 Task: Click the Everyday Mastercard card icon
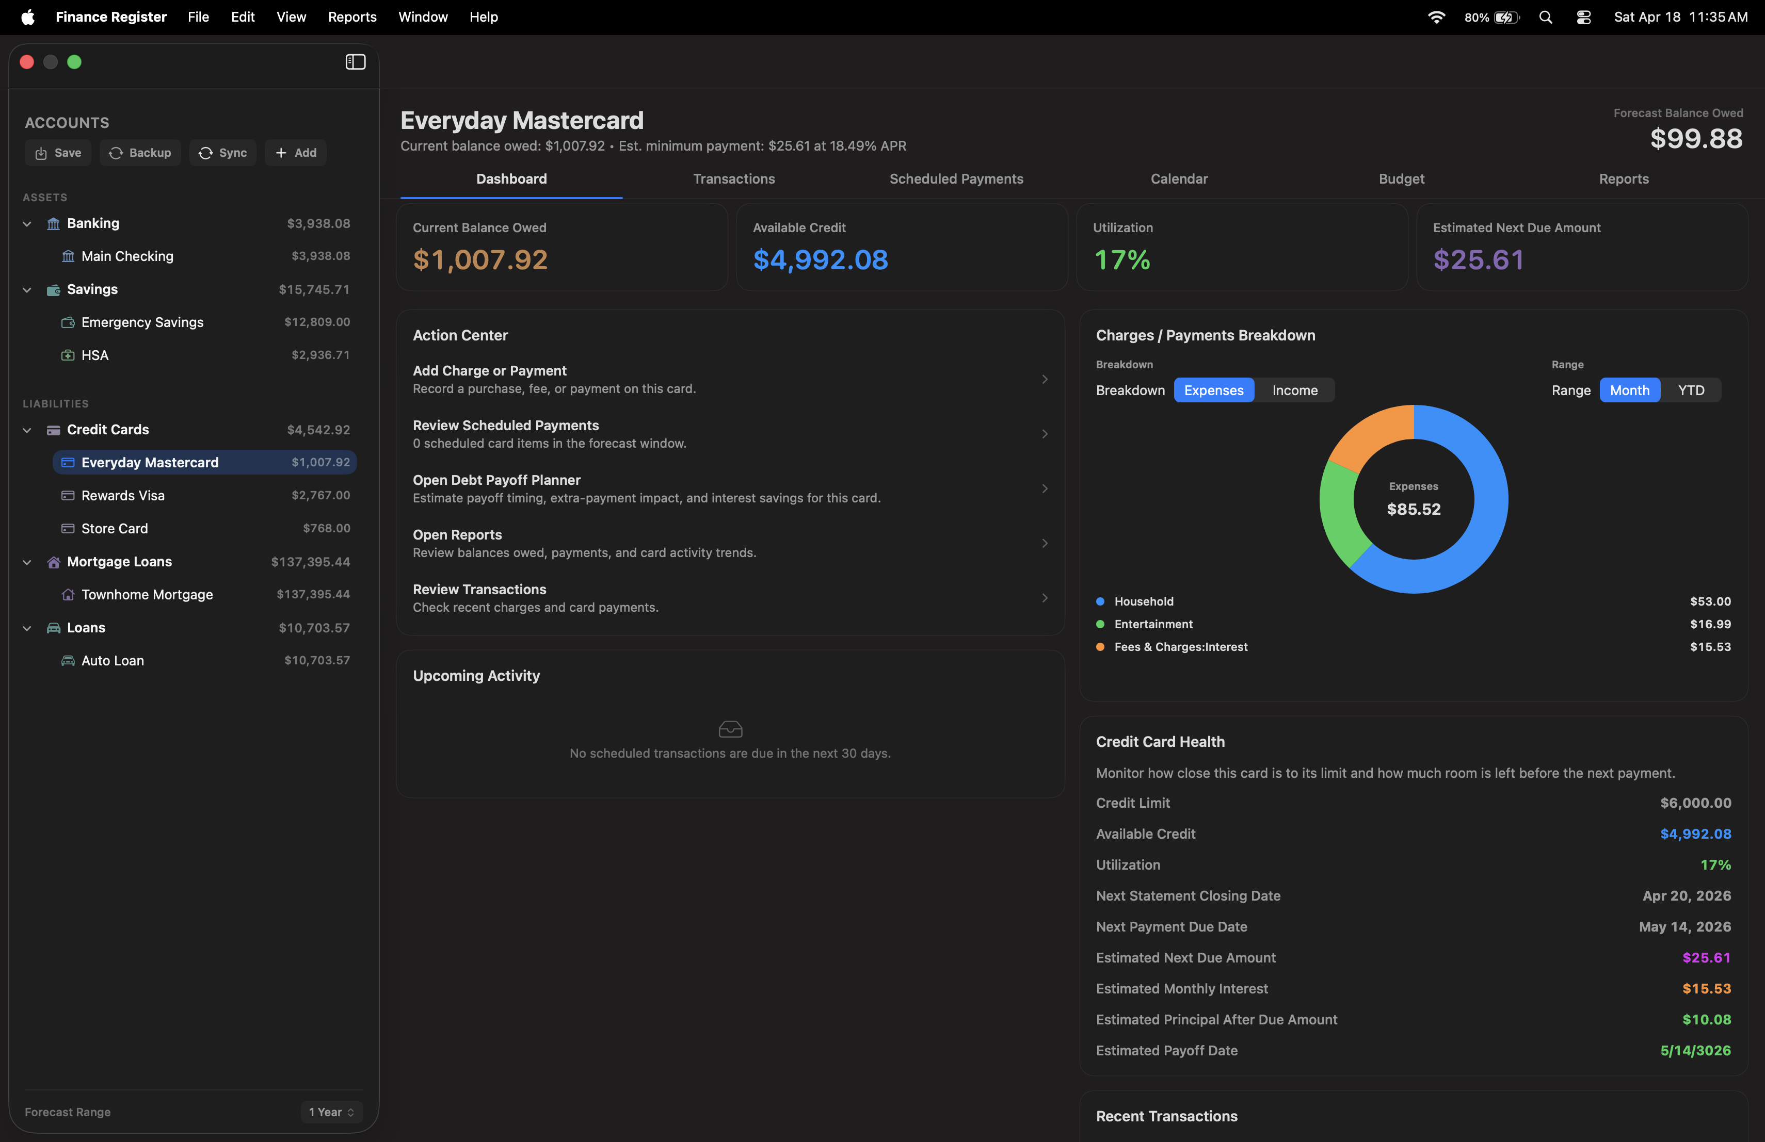coord(68,463)
